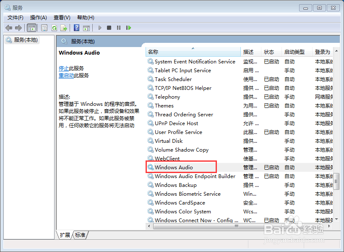This screenshot has width=344, height=252.
Task: Toggle the show/hide action pane icon
Action: pyautogui.click(x=86, y=28)
